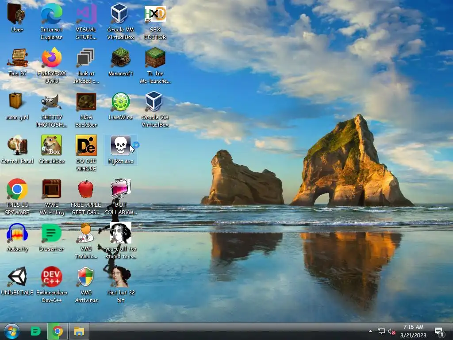
Task: Select the UNDERTALE Unity icon
Action: point(17,276)
